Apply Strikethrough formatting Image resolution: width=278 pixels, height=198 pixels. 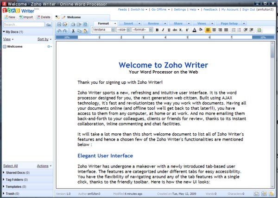click(175, 30)
